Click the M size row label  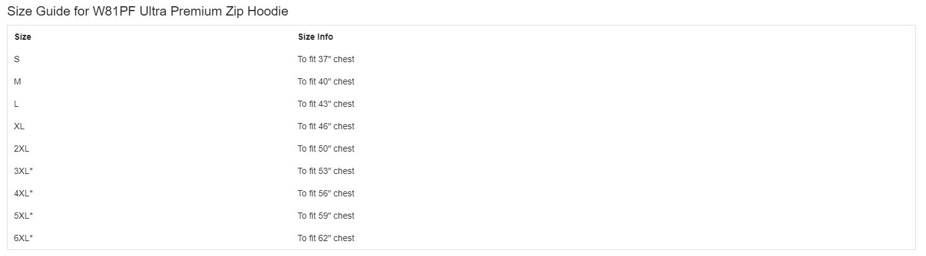[x=17, y=81]
